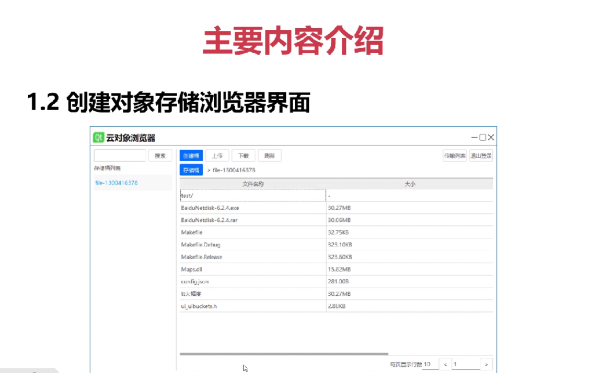Select the config.json file row
The width and height of the screenshot is (590, 373).
point(337,281)
